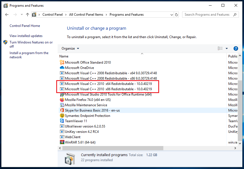The height and width of the screenshot is (169, 244).
Task: Open the recent locations dropdown arrow
Action: pos(22,14)
